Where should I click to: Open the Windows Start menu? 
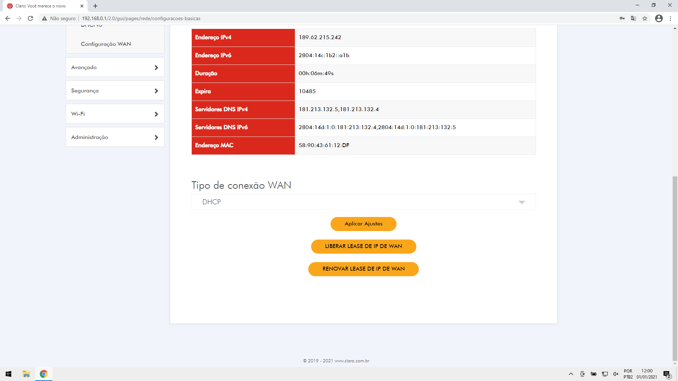click(8, 374)
